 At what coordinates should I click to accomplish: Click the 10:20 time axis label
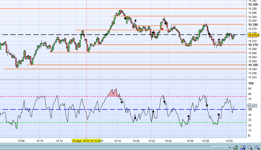(x=136, y=141)
